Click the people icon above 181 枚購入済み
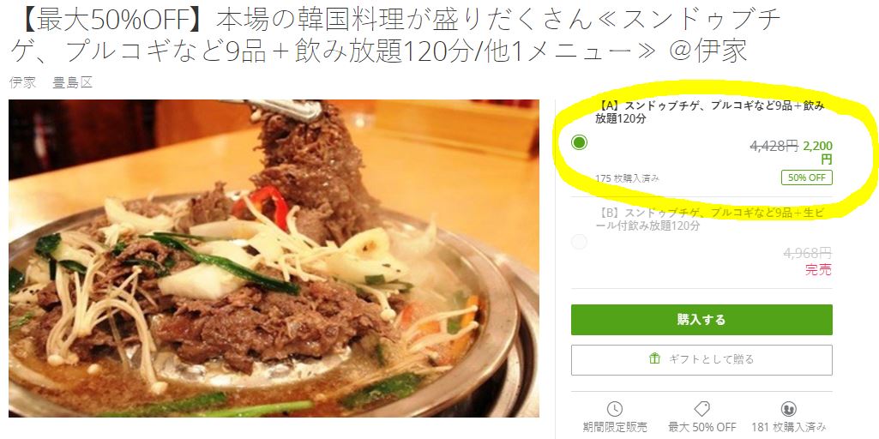The width and height of the screenshot is (879, 439). [789, 409]
